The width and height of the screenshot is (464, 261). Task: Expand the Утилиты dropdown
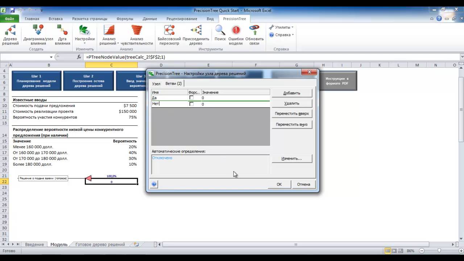pos(281,27)
